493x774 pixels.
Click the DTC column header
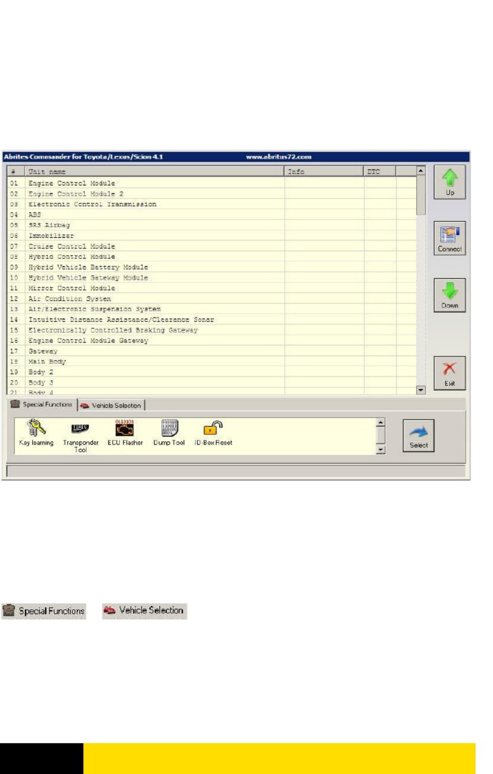pos(380,172)
